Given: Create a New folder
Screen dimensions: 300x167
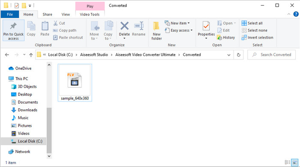Looking at the screenshot, I should (x=156, y=30).
